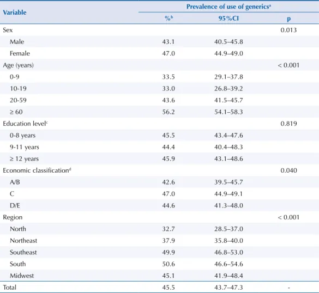This screenshot has height=293, width=319.
Task: Select the 'C' economic class label
Action: click(12, 194)
